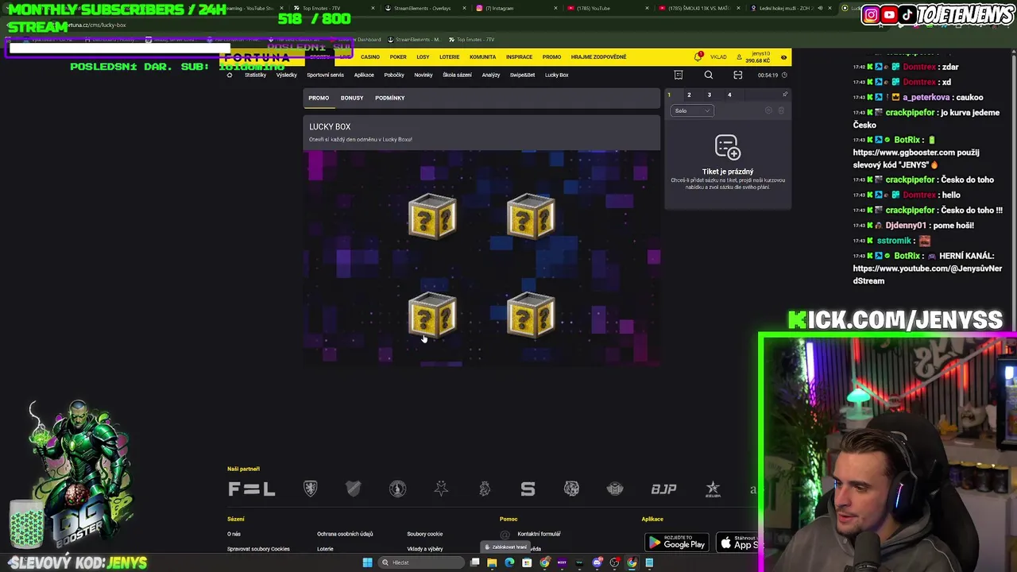The width and height of the screenshot is (1017, 572).
Task: Click the taskbar Hledat search box
Action: (x=421, y=562)
